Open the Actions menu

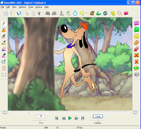[39, 7]
